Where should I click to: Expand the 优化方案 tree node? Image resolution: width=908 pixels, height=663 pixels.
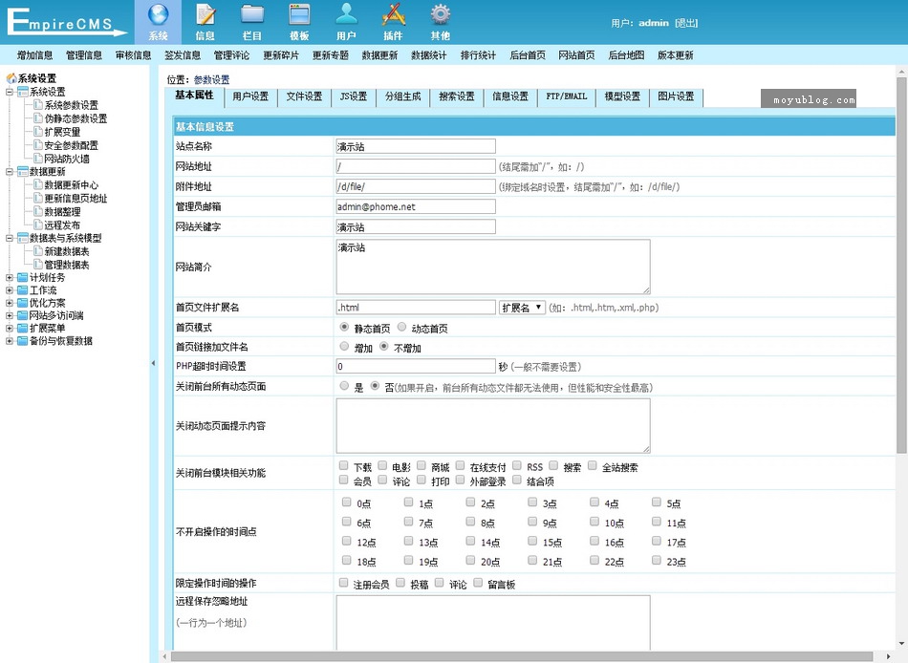click(x=10, y=303)
